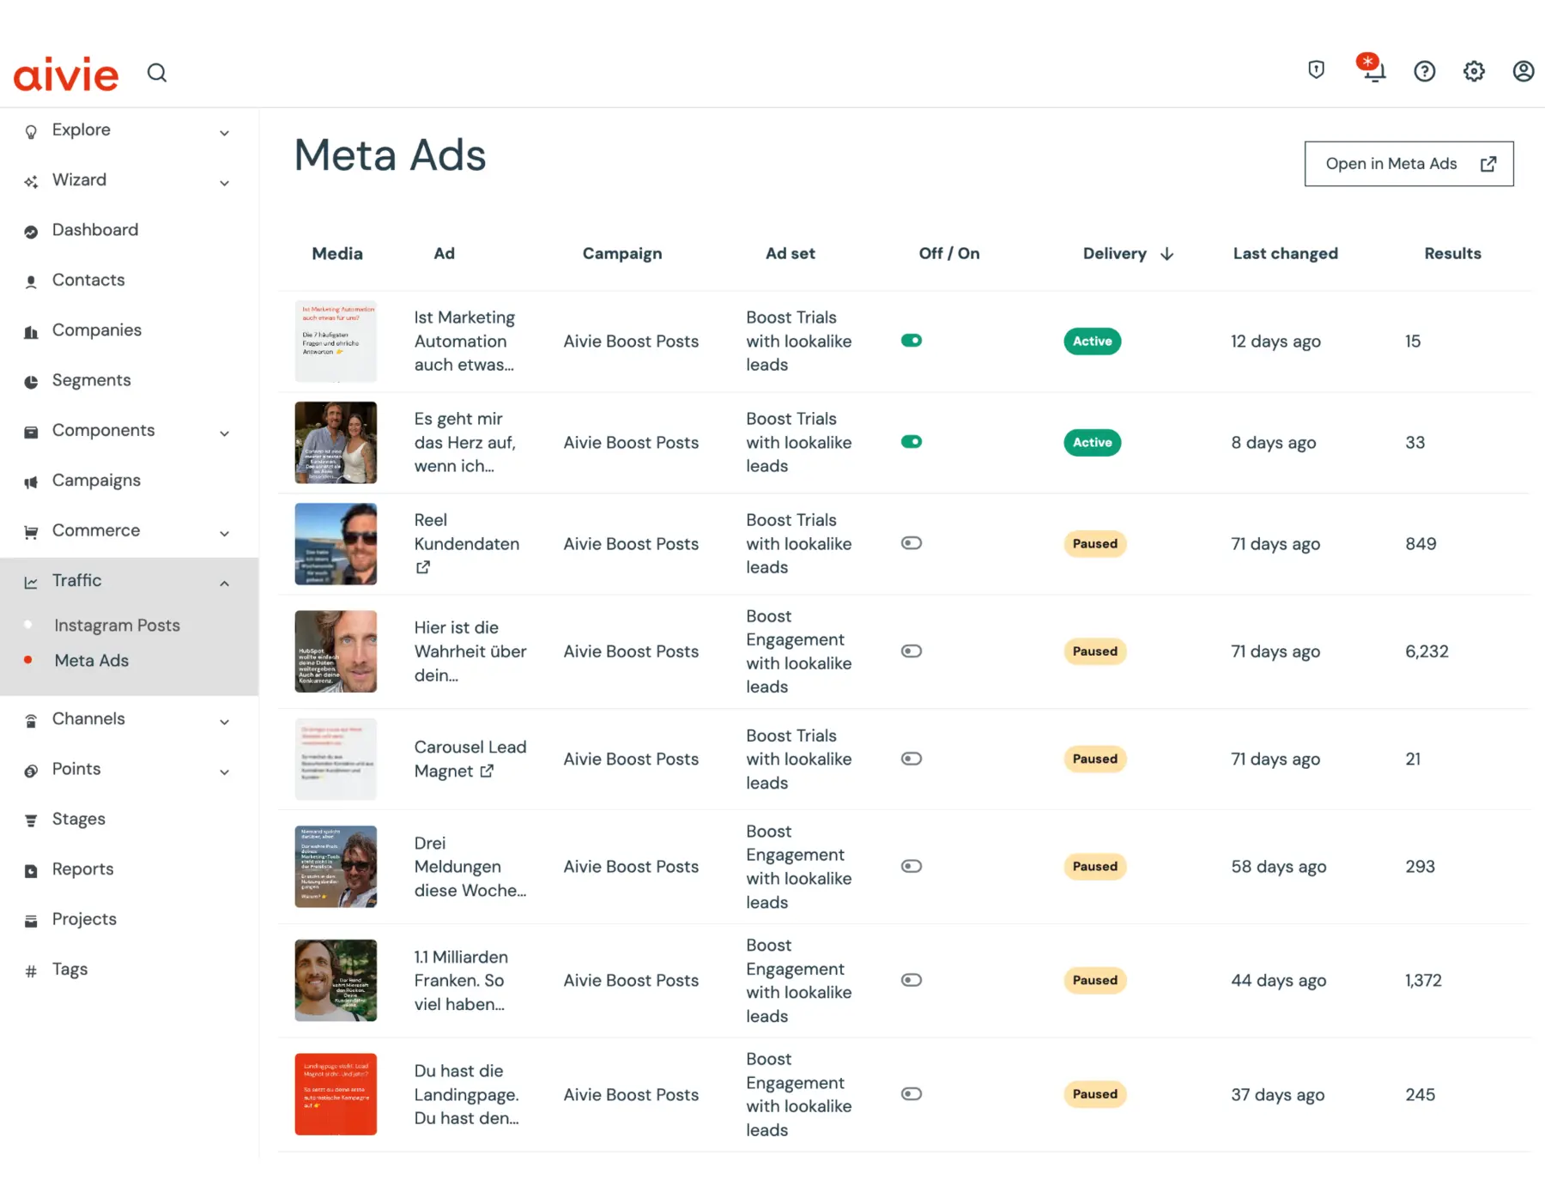Image resolution: width=1545 pixels, height=1198 pixels.
Task: Expand the Channels menu chevron
Action: pyautogui.click(x=224, y=722)
